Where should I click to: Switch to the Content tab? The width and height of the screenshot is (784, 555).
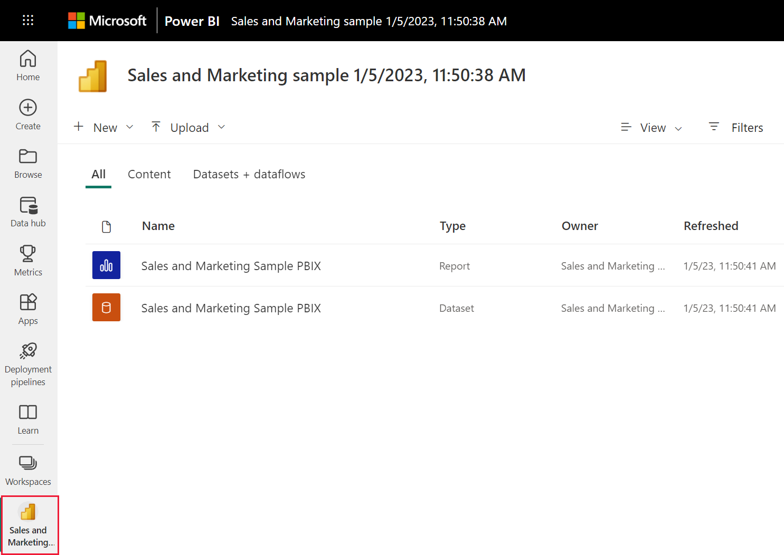149,174
